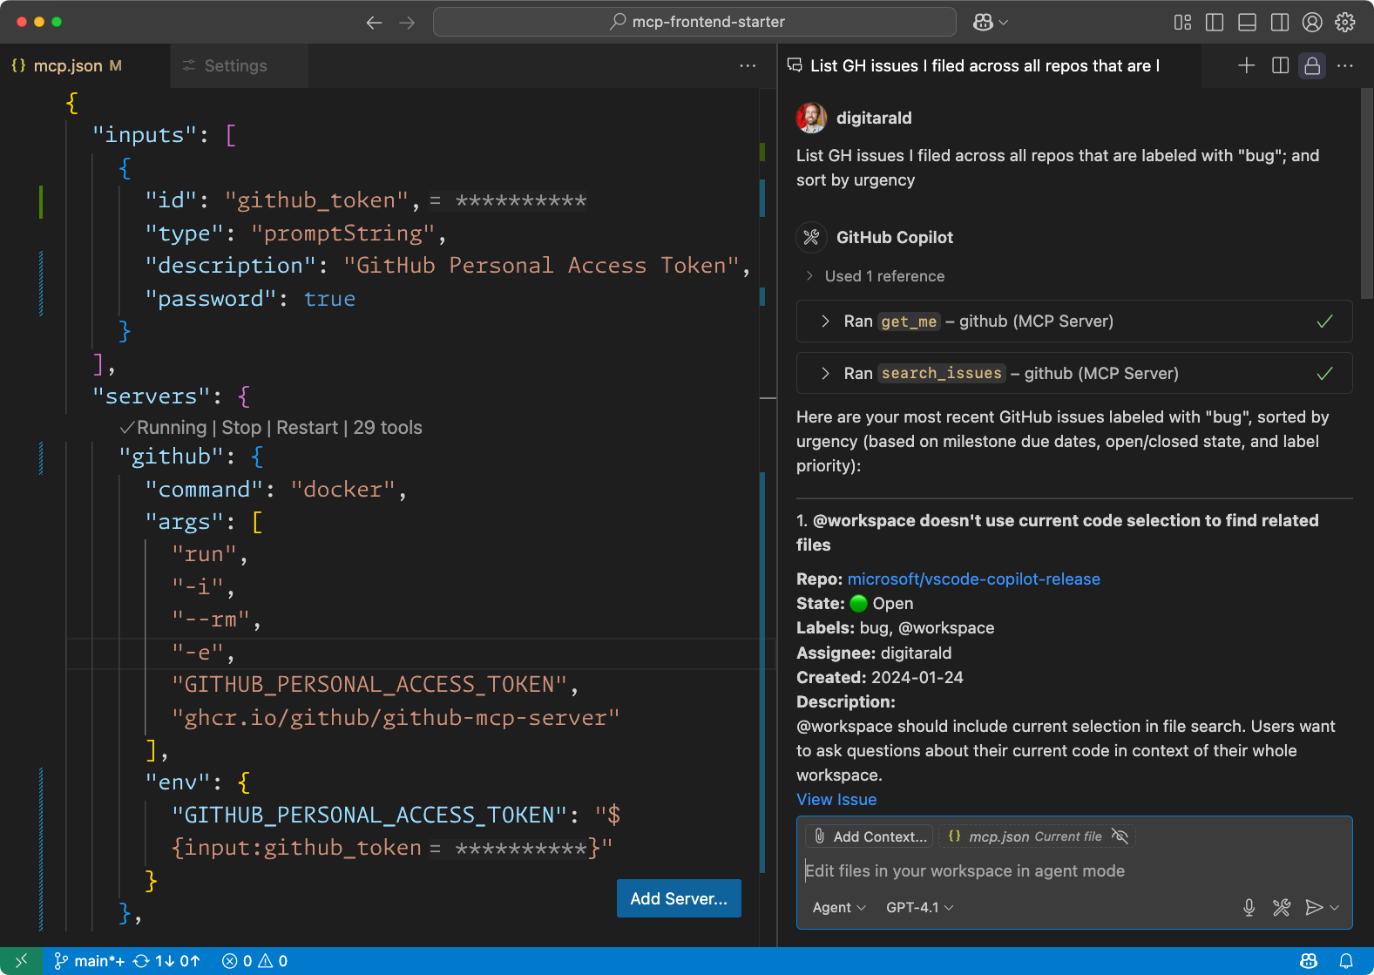Click the Copilot icon in title bar

click(984, 22)
